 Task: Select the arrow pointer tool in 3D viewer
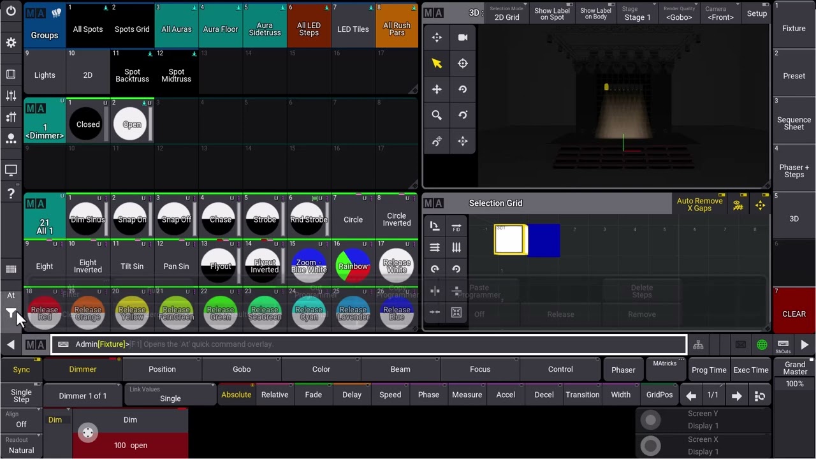point(437,63)
